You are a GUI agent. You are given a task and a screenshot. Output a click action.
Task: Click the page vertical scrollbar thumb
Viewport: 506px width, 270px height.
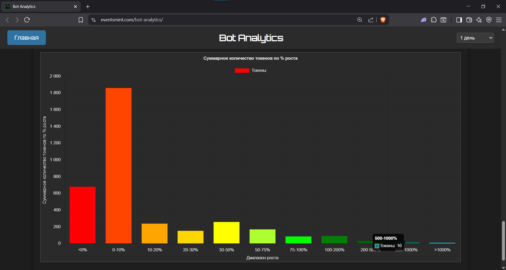click(x=503, y=240)
